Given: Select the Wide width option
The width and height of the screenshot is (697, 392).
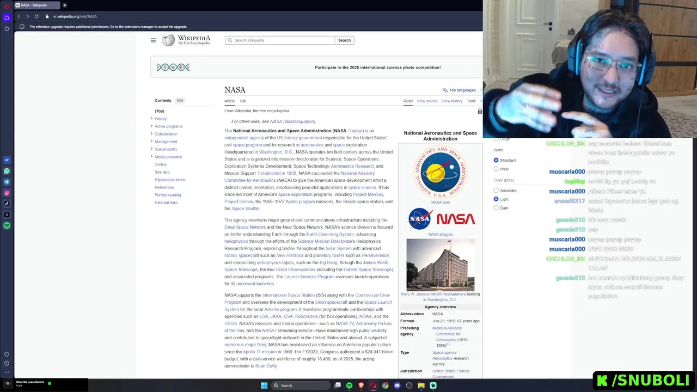Looking at the screenshot, I should (496, 169).
